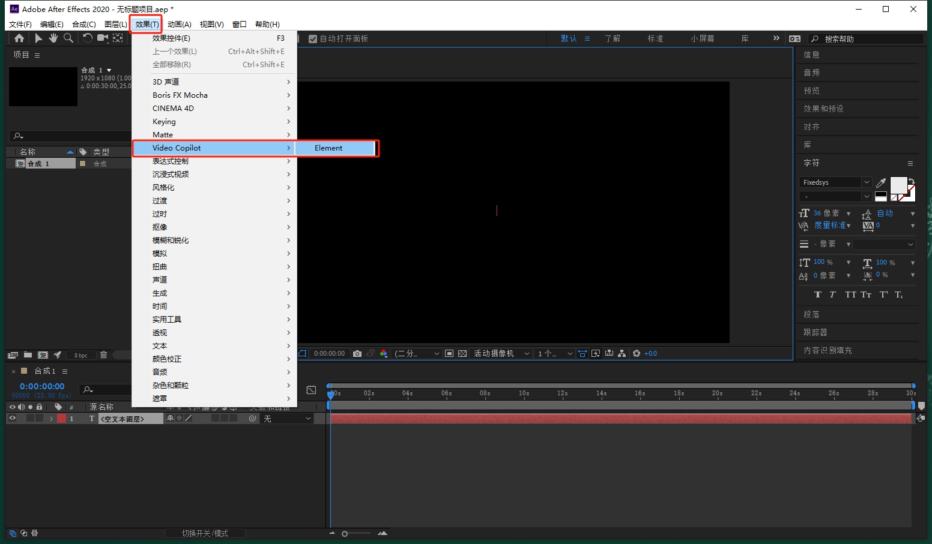
Task: Open the 动画(A) menu
Action: [x=179, y=25]
